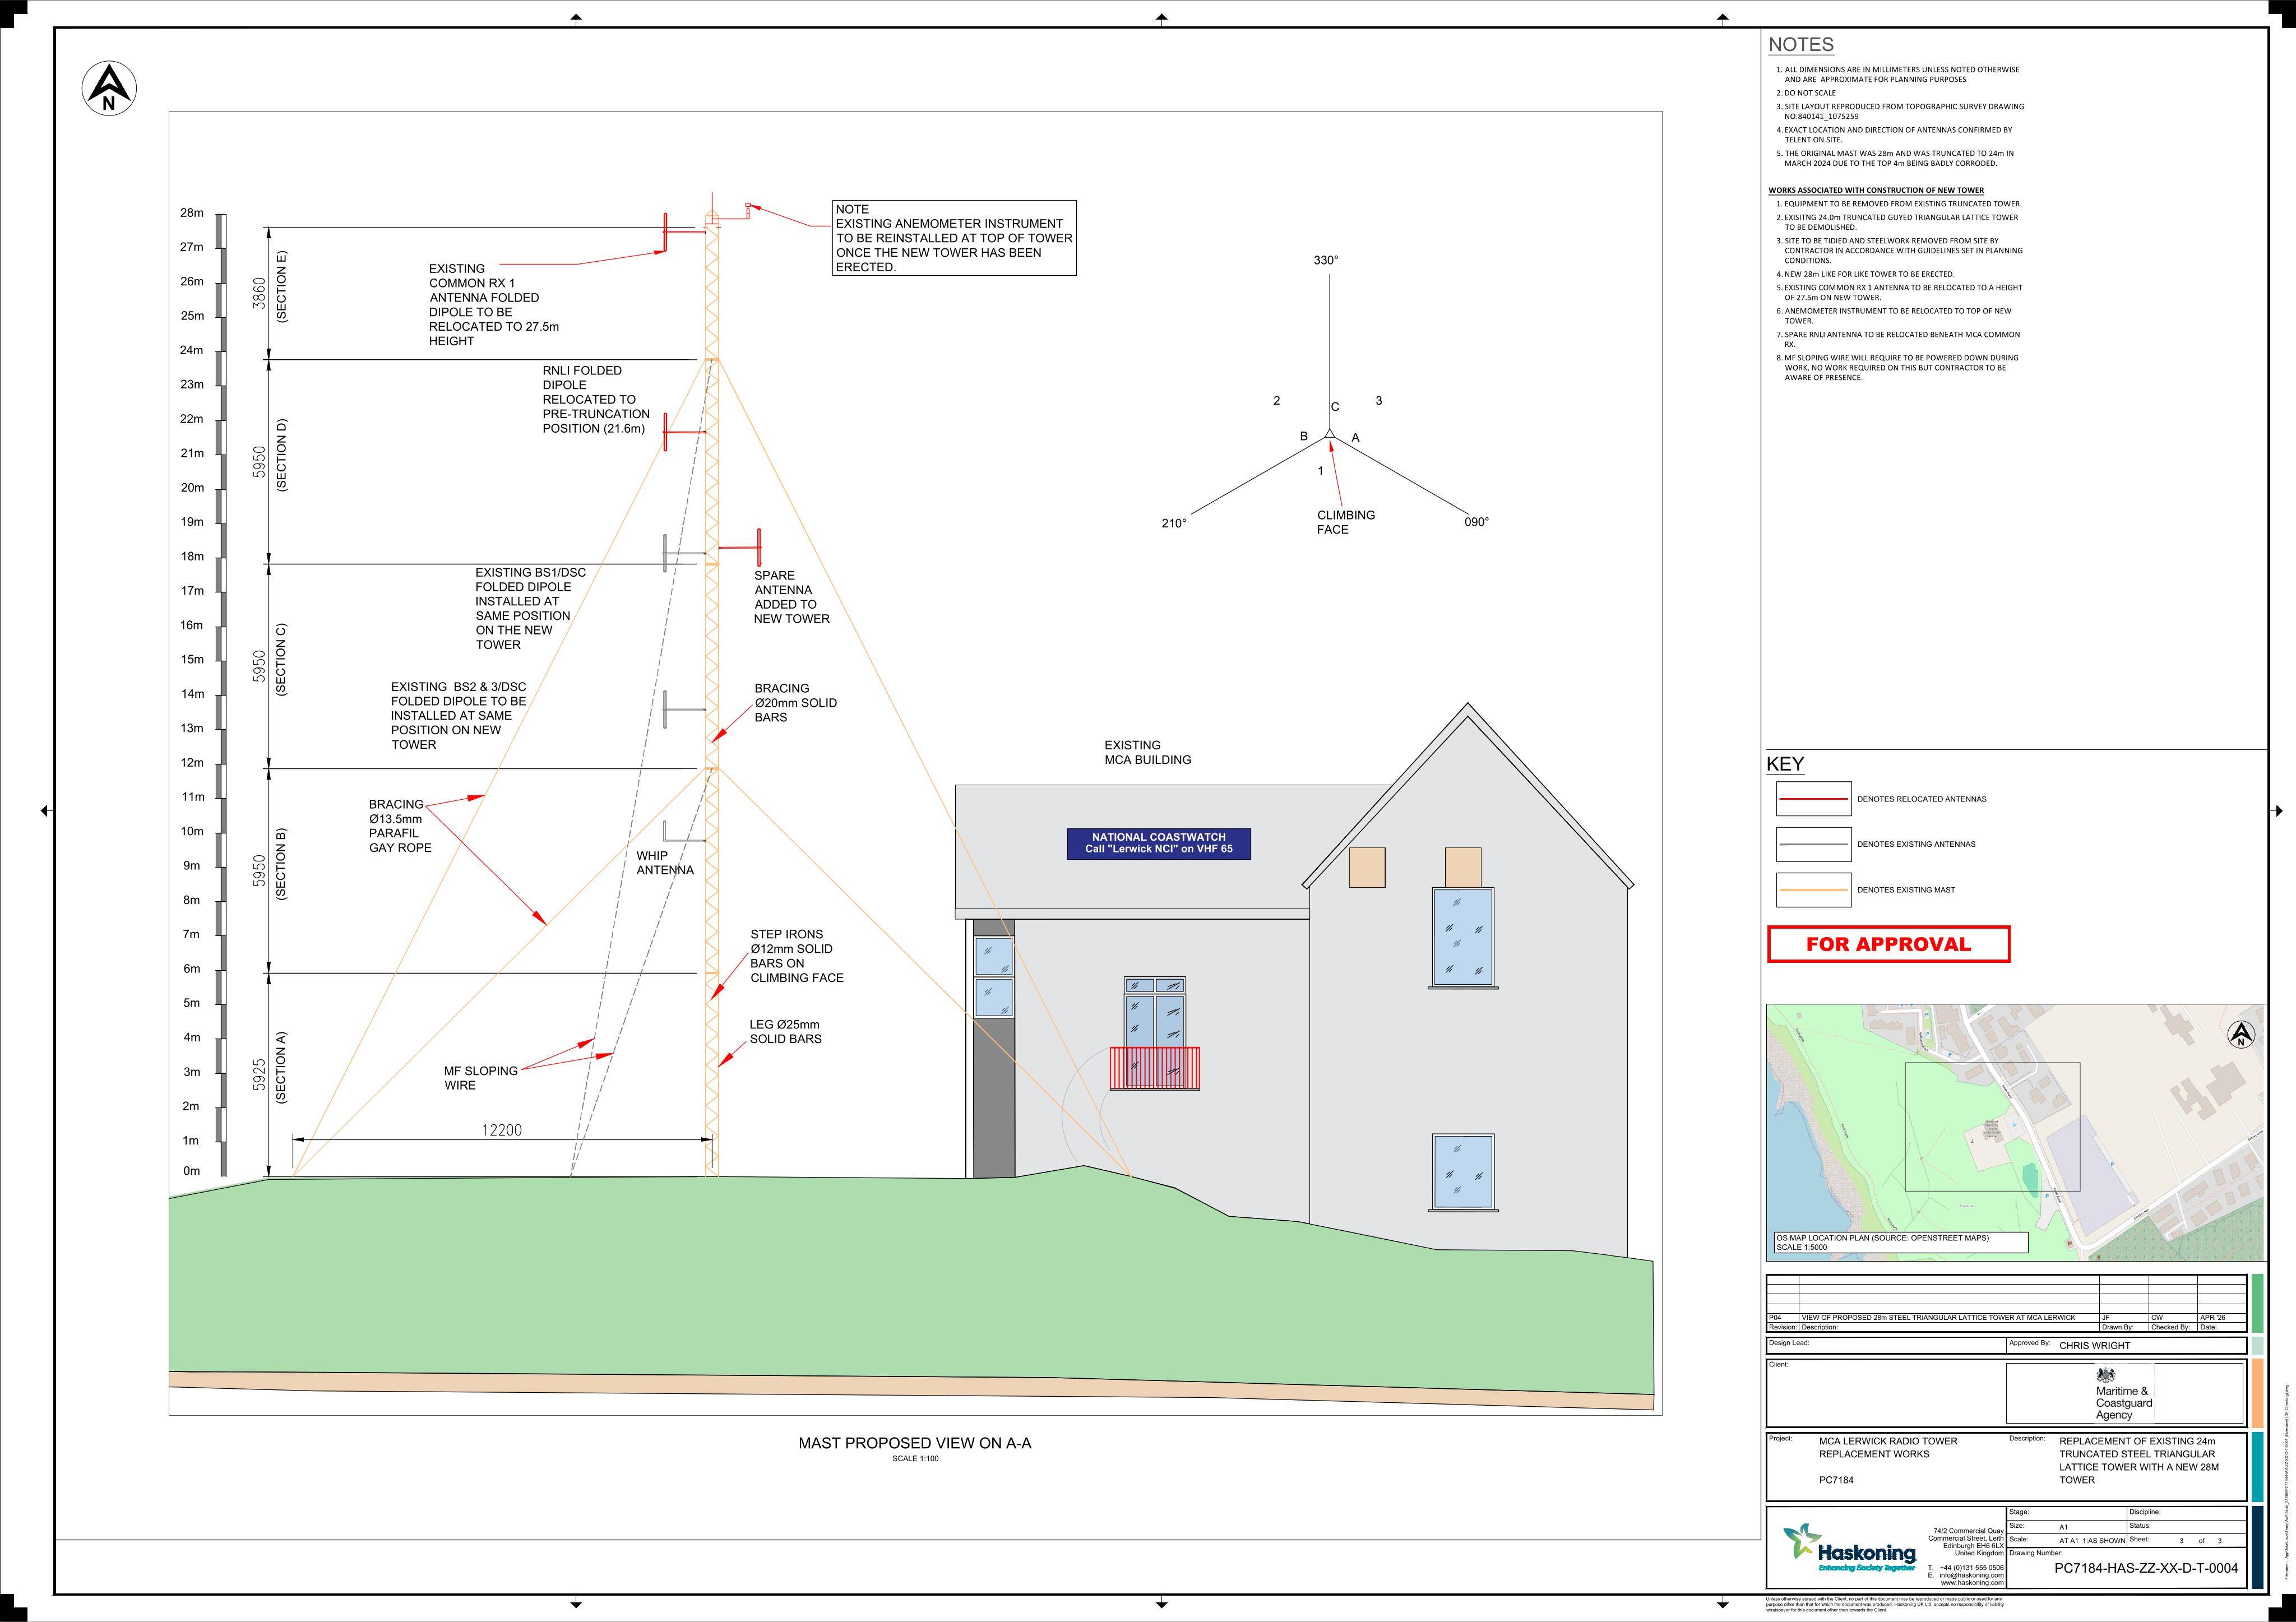Click the www.haskoning.com web address
Screen dimensions: 2296x1622
pos(1971,1583)
